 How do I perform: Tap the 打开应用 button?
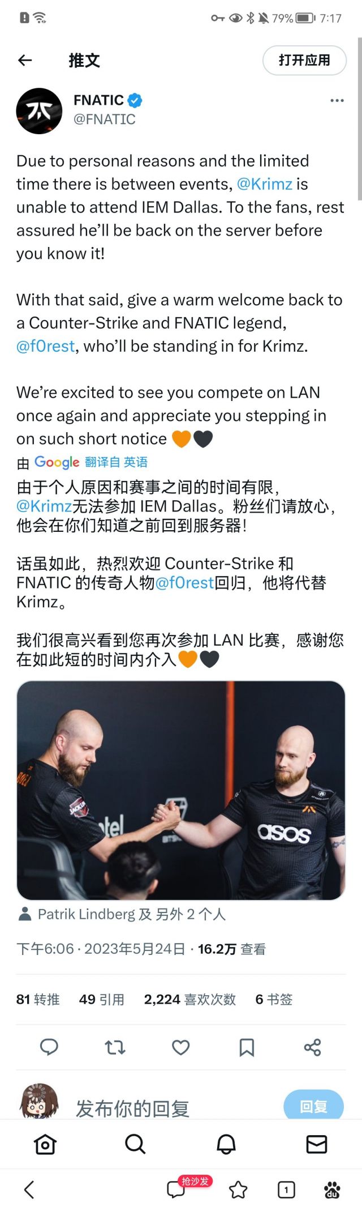pos(304,60)
